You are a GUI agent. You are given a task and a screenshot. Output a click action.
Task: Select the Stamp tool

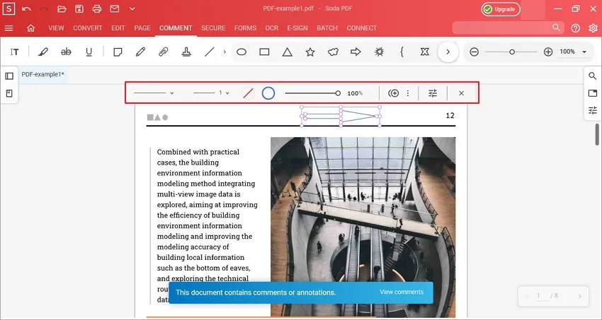coord(186,52)
